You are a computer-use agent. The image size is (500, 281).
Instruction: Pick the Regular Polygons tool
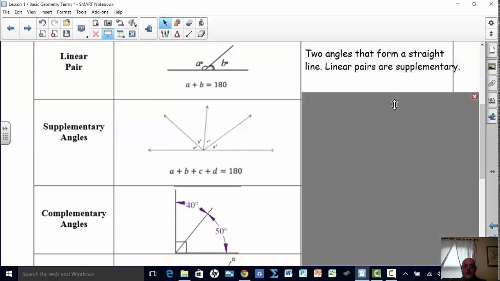point(189,23)
